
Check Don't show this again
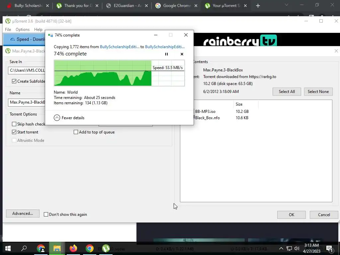click(46, 214)
